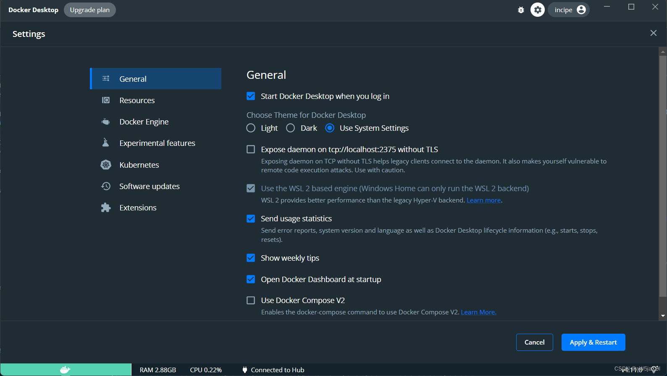The image size is (667, 376).
Task: Click the General sliders icon in sidebar
Action: 106,78
